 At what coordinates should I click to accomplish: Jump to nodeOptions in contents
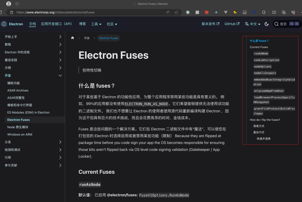pos(263,67)
